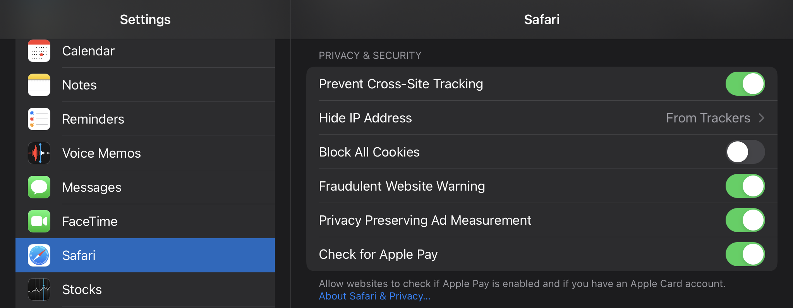793x308 pixels.
Task: Select the Messages app icon
Action: (39, 187)
